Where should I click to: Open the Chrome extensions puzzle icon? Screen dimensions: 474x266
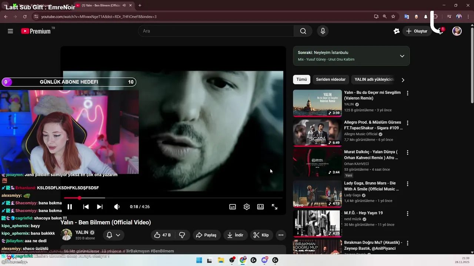click(x=435, y=17)
